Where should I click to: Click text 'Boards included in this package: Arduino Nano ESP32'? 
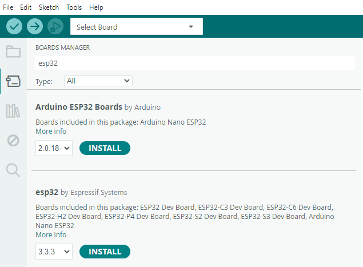point(121,122)
